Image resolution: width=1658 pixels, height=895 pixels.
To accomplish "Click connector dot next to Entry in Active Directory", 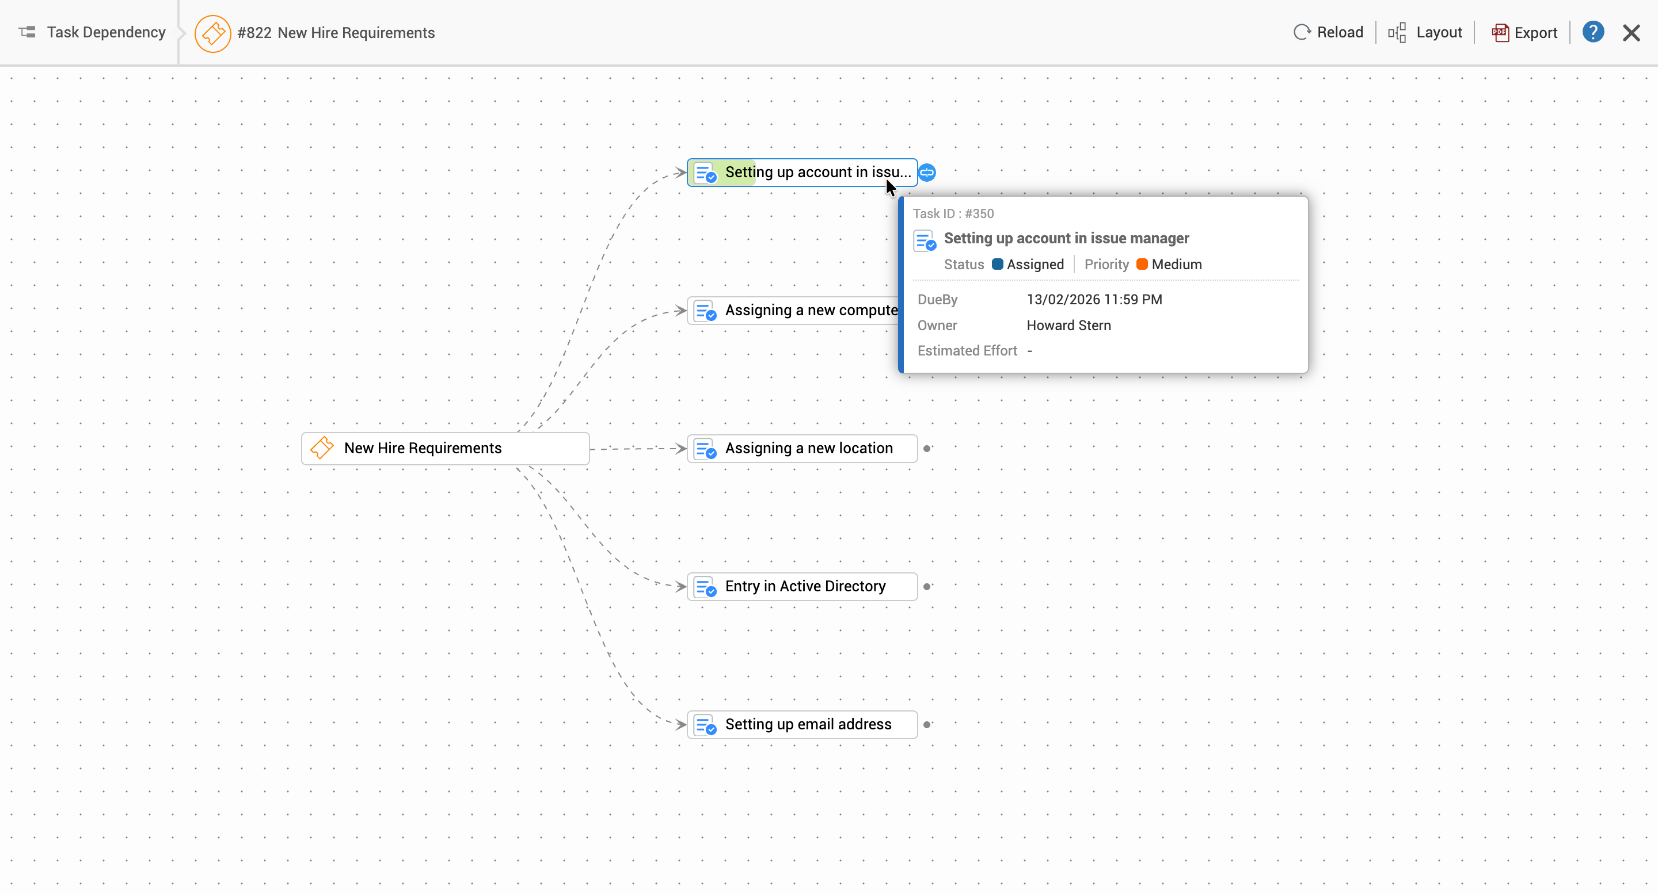I will [x=927, y=586].
